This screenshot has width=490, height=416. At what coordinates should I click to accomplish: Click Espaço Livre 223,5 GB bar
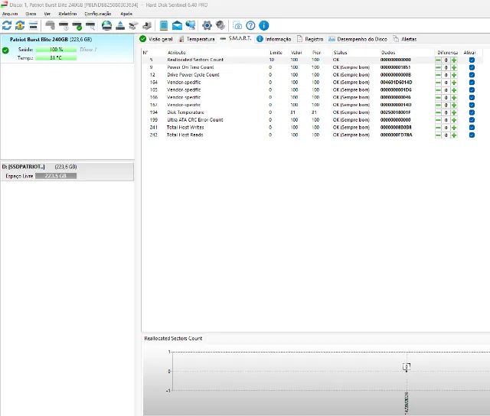tap(56, 176)
